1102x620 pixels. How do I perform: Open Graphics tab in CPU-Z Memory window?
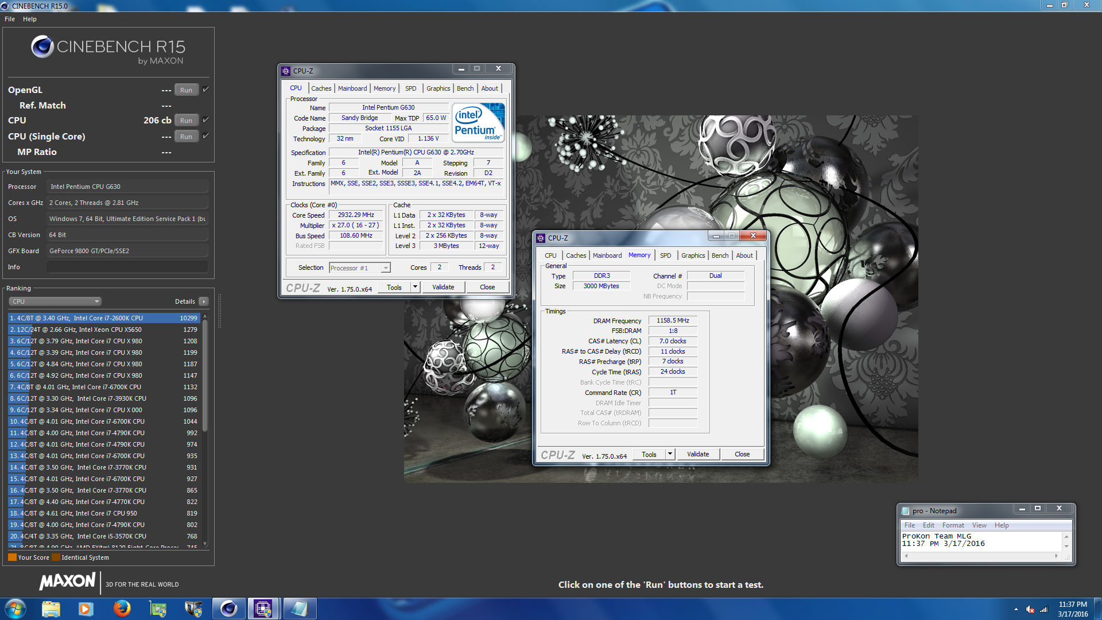(x=693, y=255)
